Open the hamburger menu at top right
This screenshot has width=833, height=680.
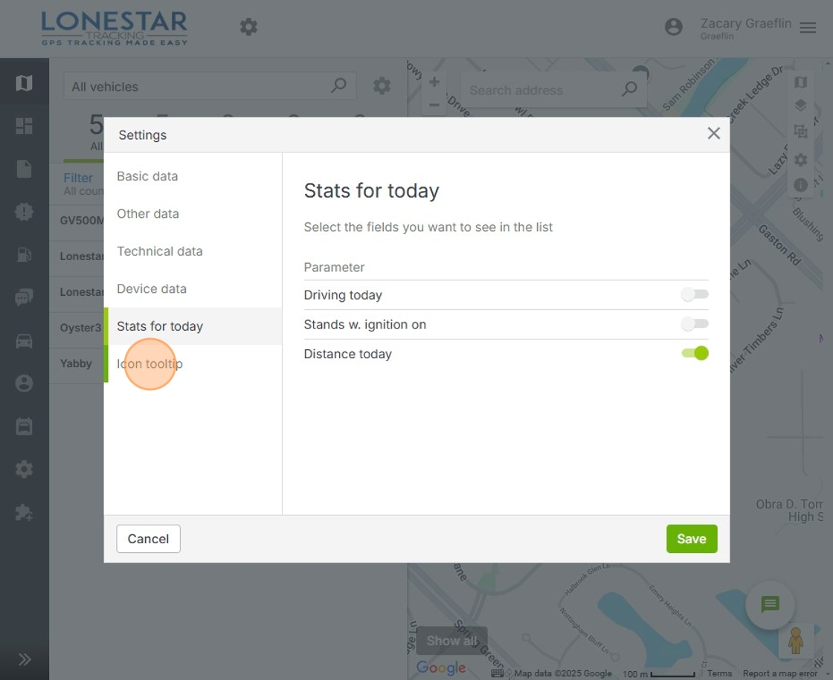click(808, 27)
